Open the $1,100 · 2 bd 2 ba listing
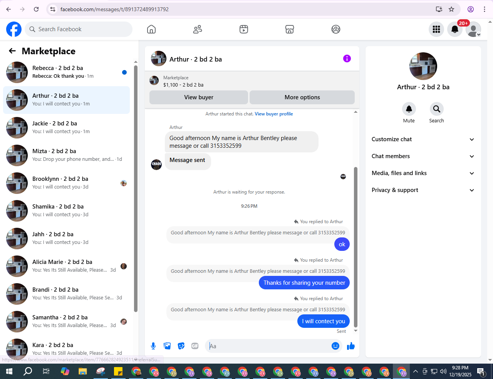Screen dimensions: 493x379 point(183,85)
